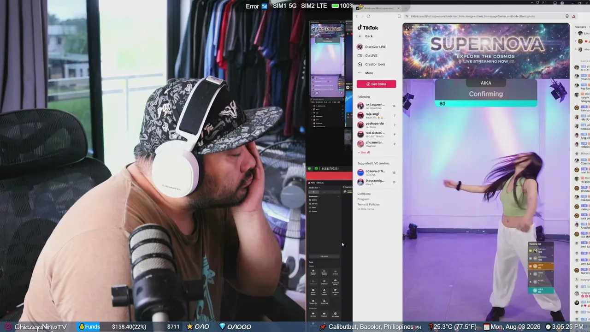Click the Viewers heading in chat panel
The image size is (590, 332).
tap(580, 27)
